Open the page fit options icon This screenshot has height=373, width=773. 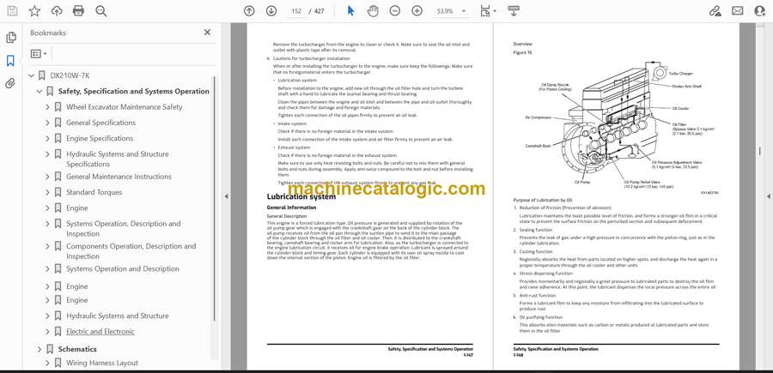click(487, 11)
